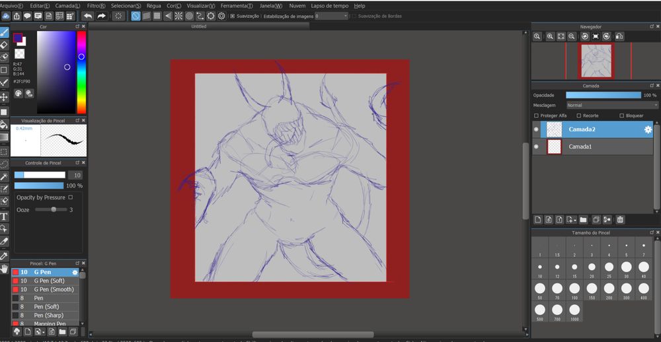Select the Move tool
The width and height of the screenshot is (661, 342).
tap(4, 97)
